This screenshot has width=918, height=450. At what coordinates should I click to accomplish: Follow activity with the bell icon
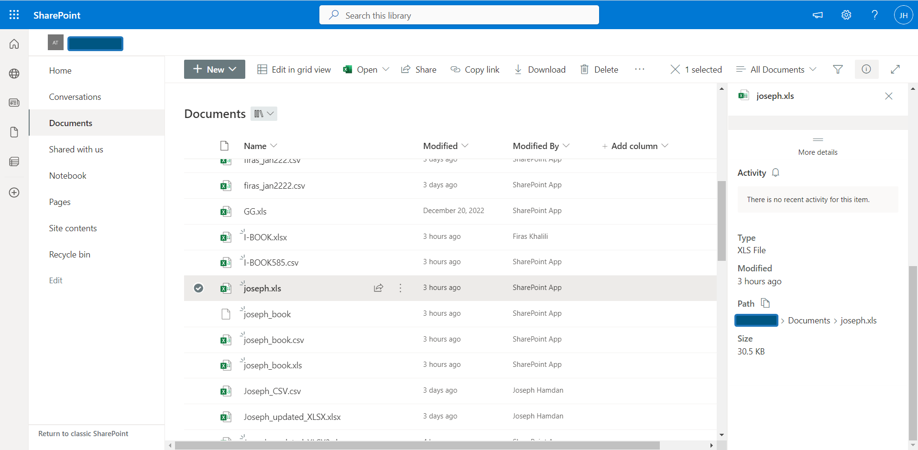click(776, 172)
